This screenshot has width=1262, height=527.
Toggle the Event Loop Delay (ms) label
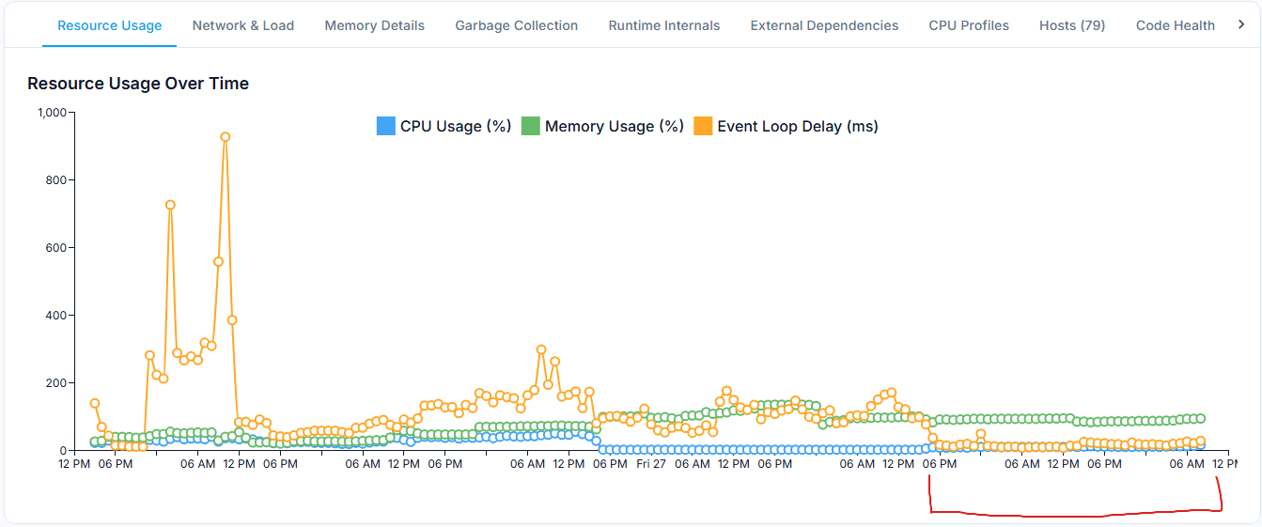pyautogui.click(x=797, y=126)
